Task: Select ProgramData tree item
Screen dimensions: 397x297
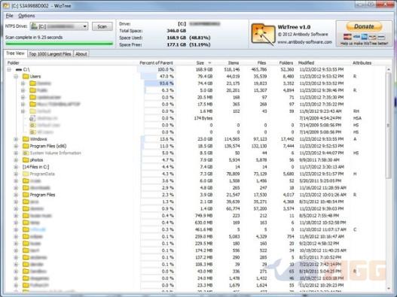Action: click(x=42, y=174)
